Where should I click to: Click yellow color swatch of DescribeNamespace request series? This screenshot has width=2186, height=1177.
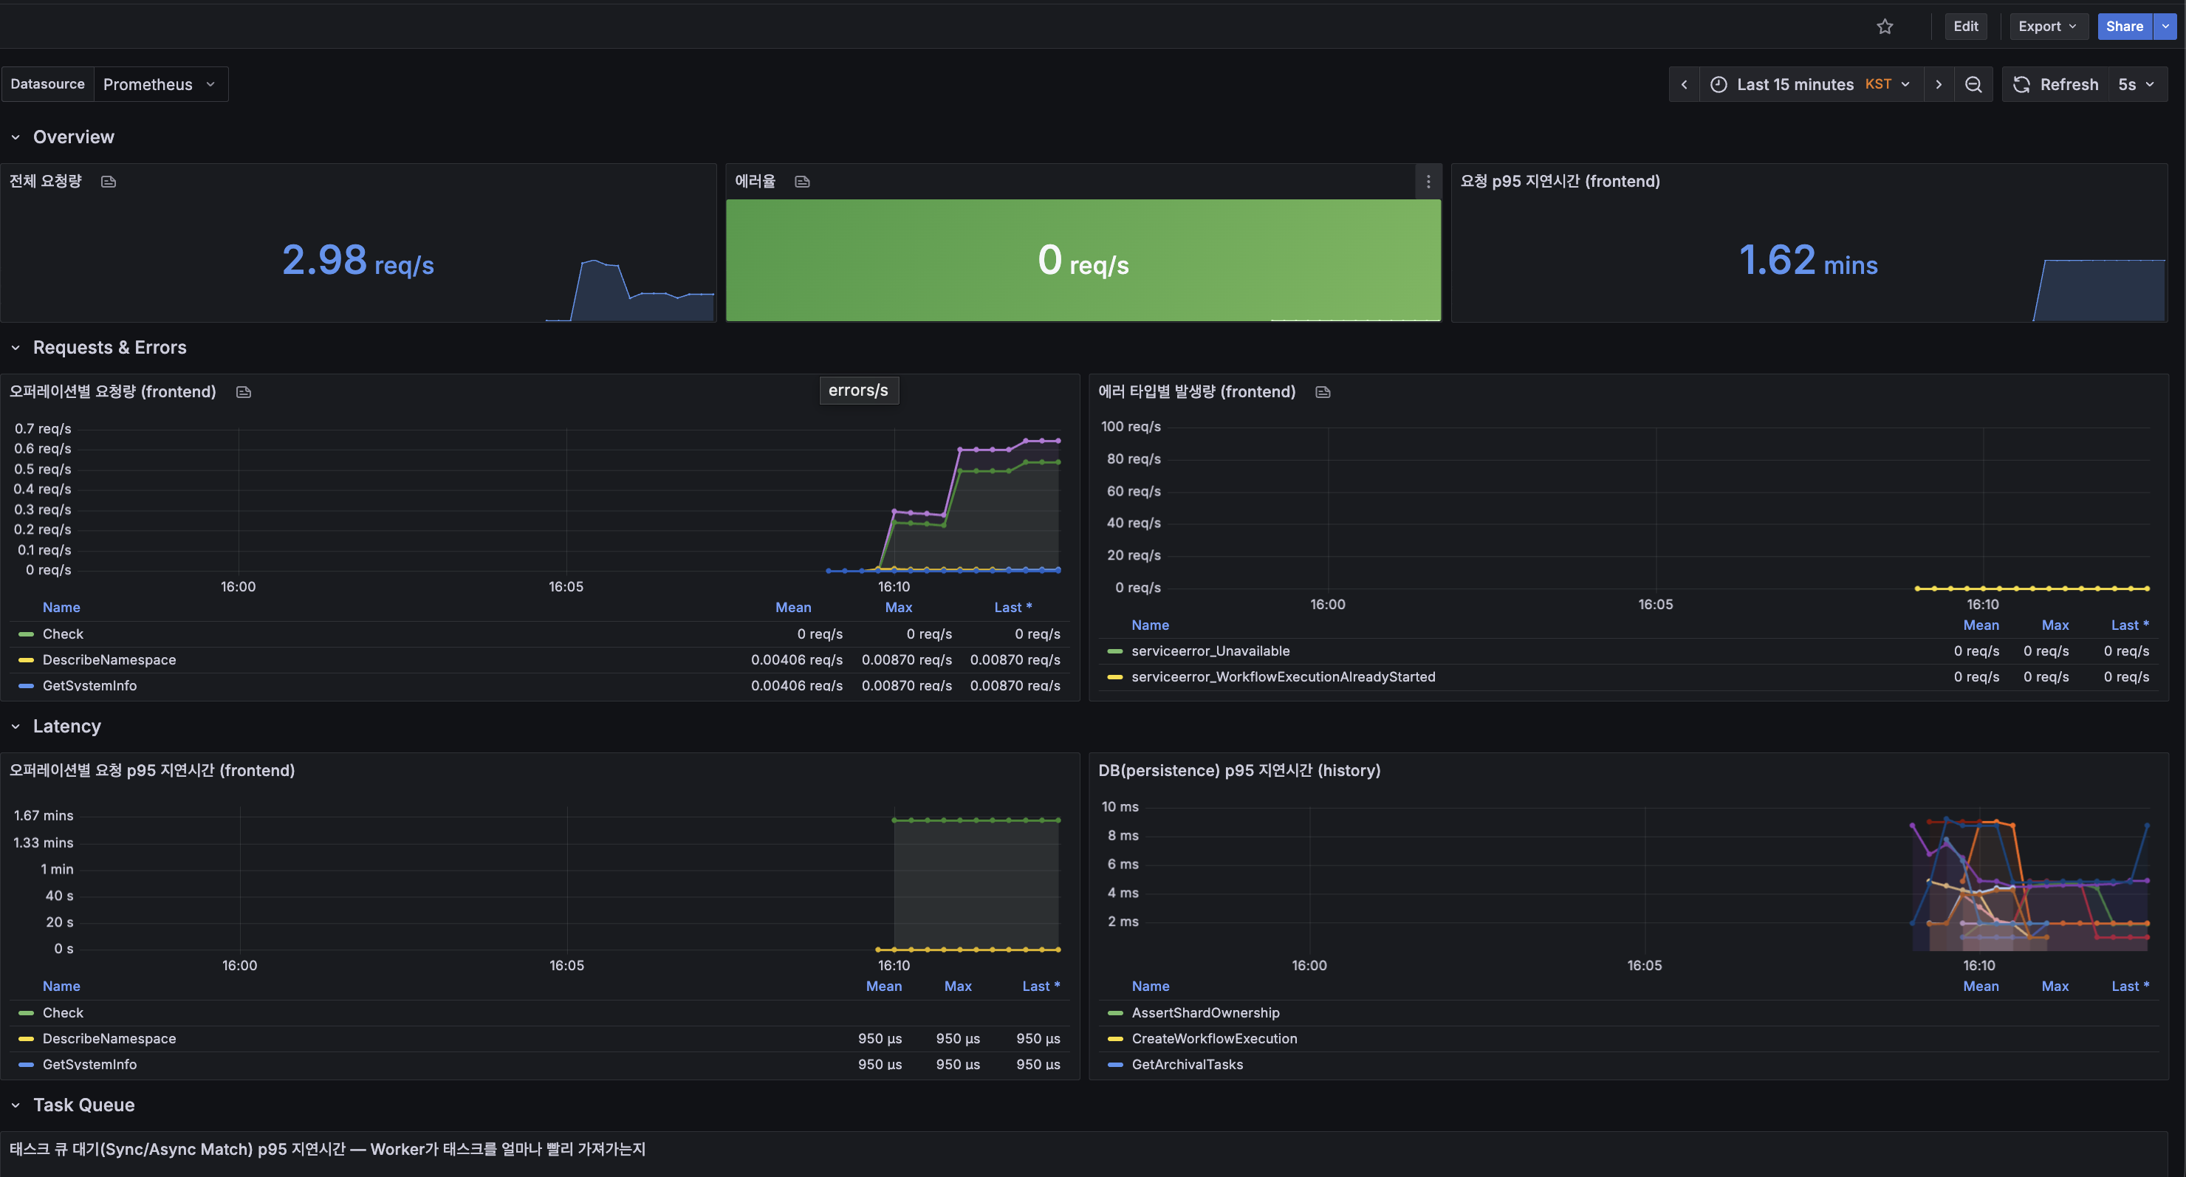(27, 659)
